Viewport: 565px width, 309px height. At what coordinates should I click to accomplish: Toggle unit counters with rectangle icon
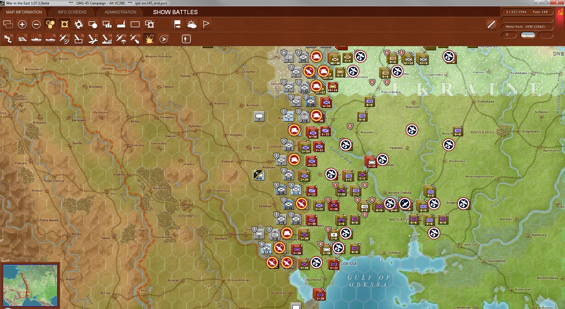point(135,24)
